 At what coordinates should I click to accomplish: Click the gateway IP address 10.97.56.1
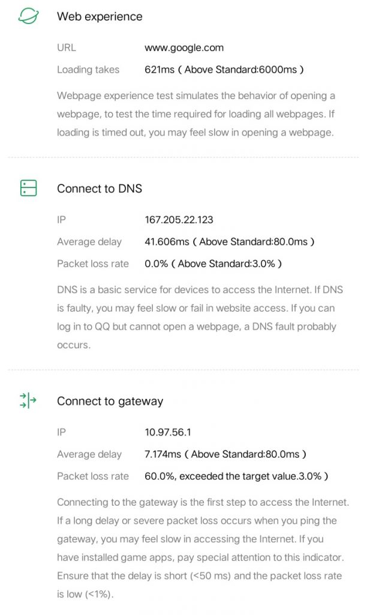168,432
